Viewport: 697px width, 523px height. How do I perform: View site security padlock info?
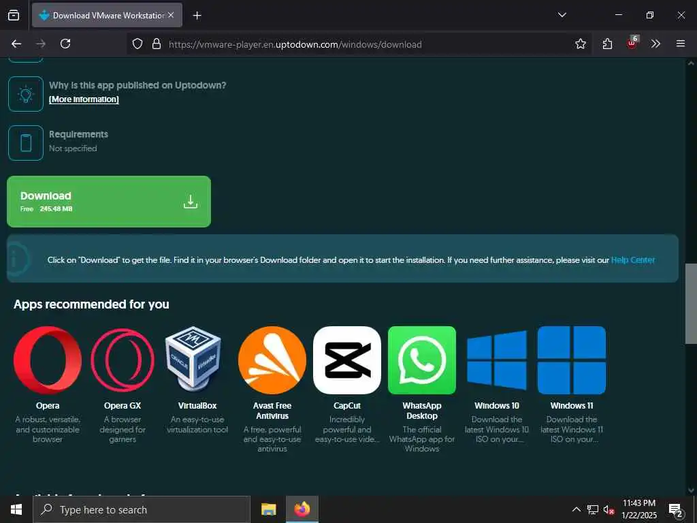pos(157,44)
